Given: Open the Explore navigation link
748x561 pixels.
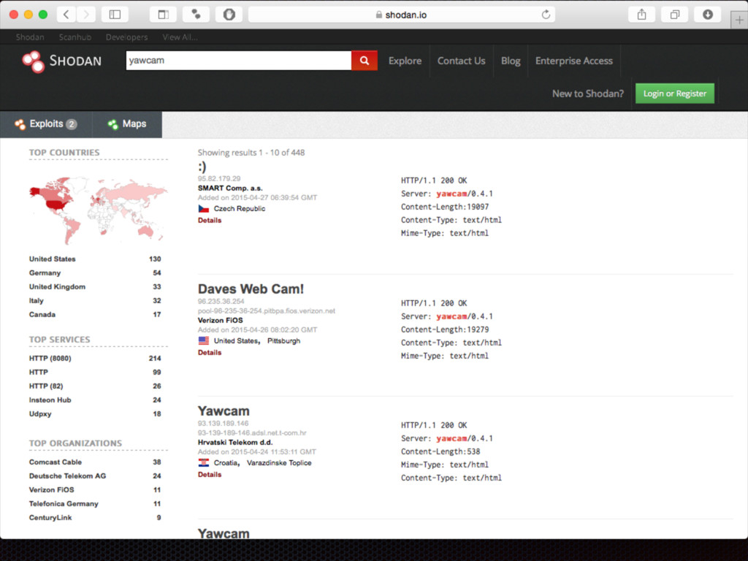Looking at the screenshot, I should click(405, 61).
